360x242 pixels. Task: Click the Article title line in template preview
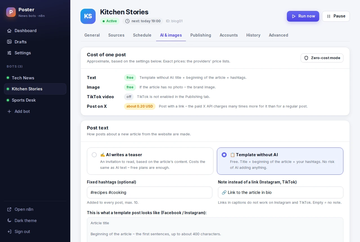100,223
